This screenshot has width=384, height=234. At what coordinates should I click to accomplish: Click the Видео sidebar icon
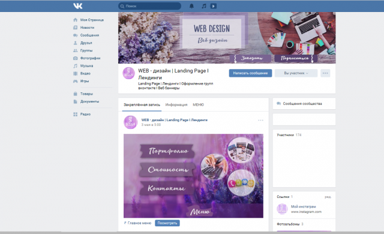76,73
